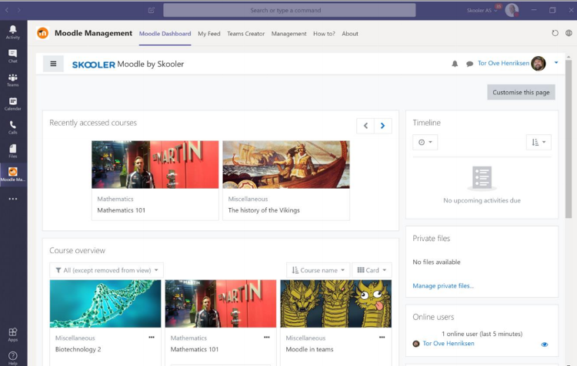This screenshot has height=366, width=577.
Task: Click DNA helix Biotechnology thumbnail
Action: pos(105,304)
